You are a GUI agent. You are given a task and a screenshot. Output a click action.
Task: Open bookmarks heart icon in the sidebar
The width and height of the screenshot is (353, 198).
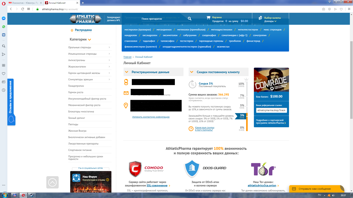point(4,74)
